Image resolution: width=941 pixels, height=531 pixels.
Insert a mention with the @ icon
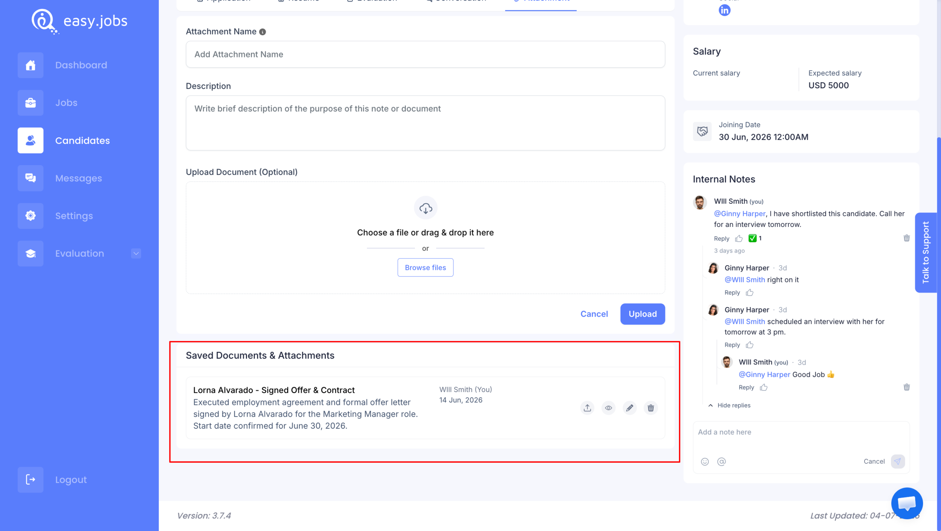point(722,461)
